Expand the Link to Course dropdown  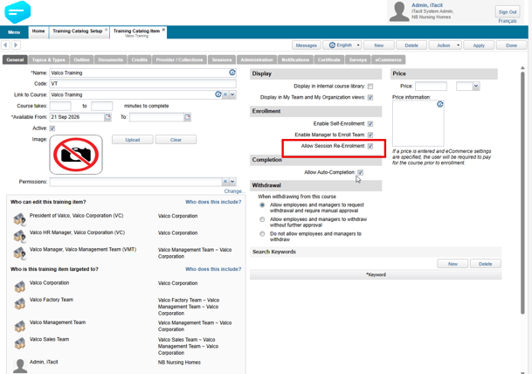click(x=232, y=94)
